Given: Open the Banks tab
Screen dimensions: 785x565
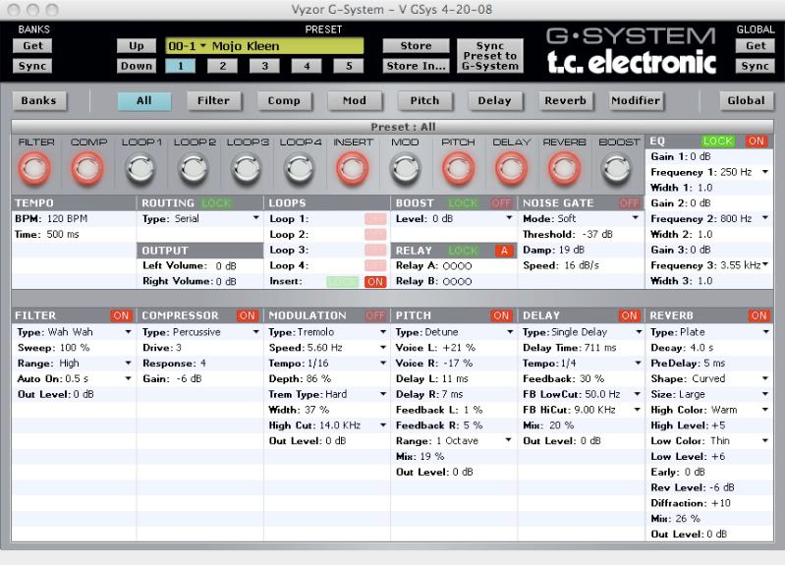Looking at the screenshot, I should [x=38, y=100].
